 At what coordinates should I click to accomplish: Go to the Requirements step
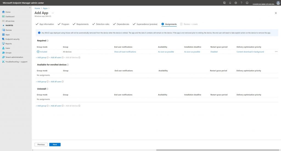[x=81, y=24]
